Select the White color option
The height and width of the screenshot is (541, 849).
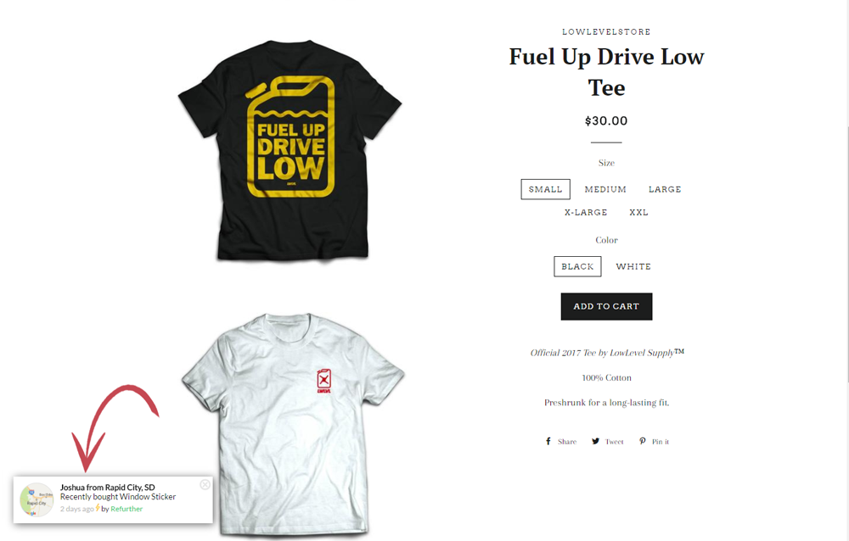point(633,267)
